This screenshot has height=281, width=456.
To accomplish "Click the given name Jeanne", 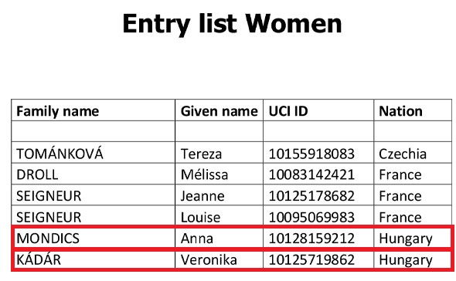I will 202,196.
